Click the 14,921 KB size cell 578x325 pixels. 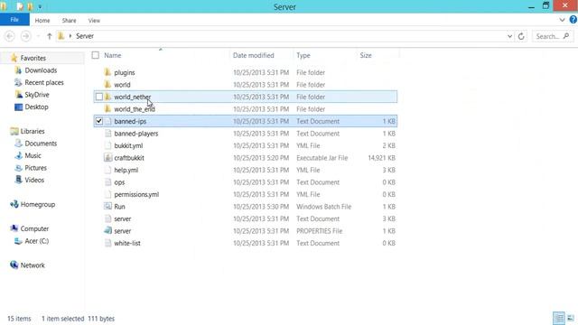[x=381, y=158]
